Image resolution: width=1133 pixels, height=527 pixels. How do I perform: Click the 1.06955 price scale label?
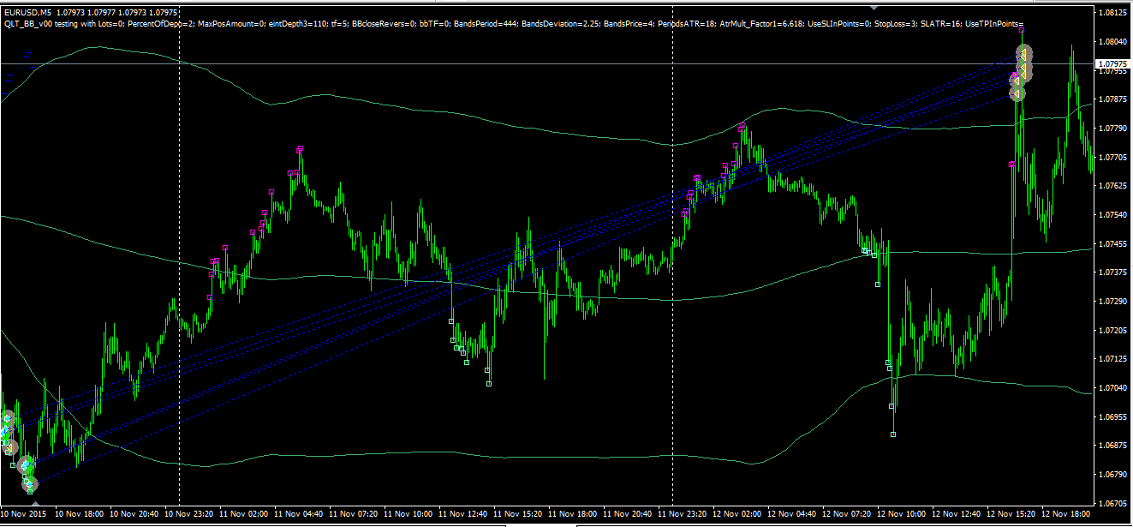[x=1112, y=417]
